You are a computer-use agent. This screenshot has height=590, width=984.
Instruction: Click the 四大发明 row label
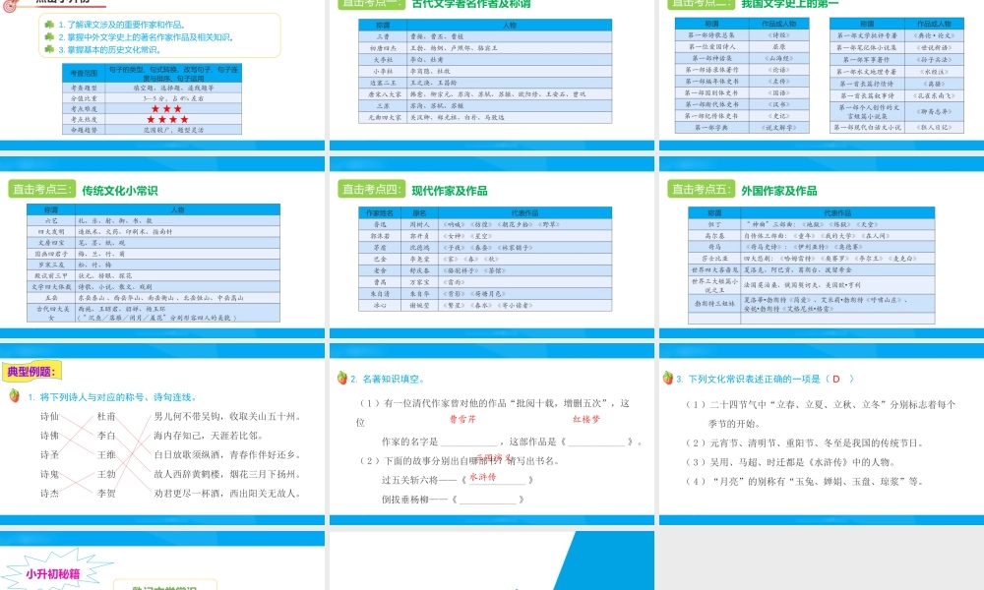coord(51,232)
